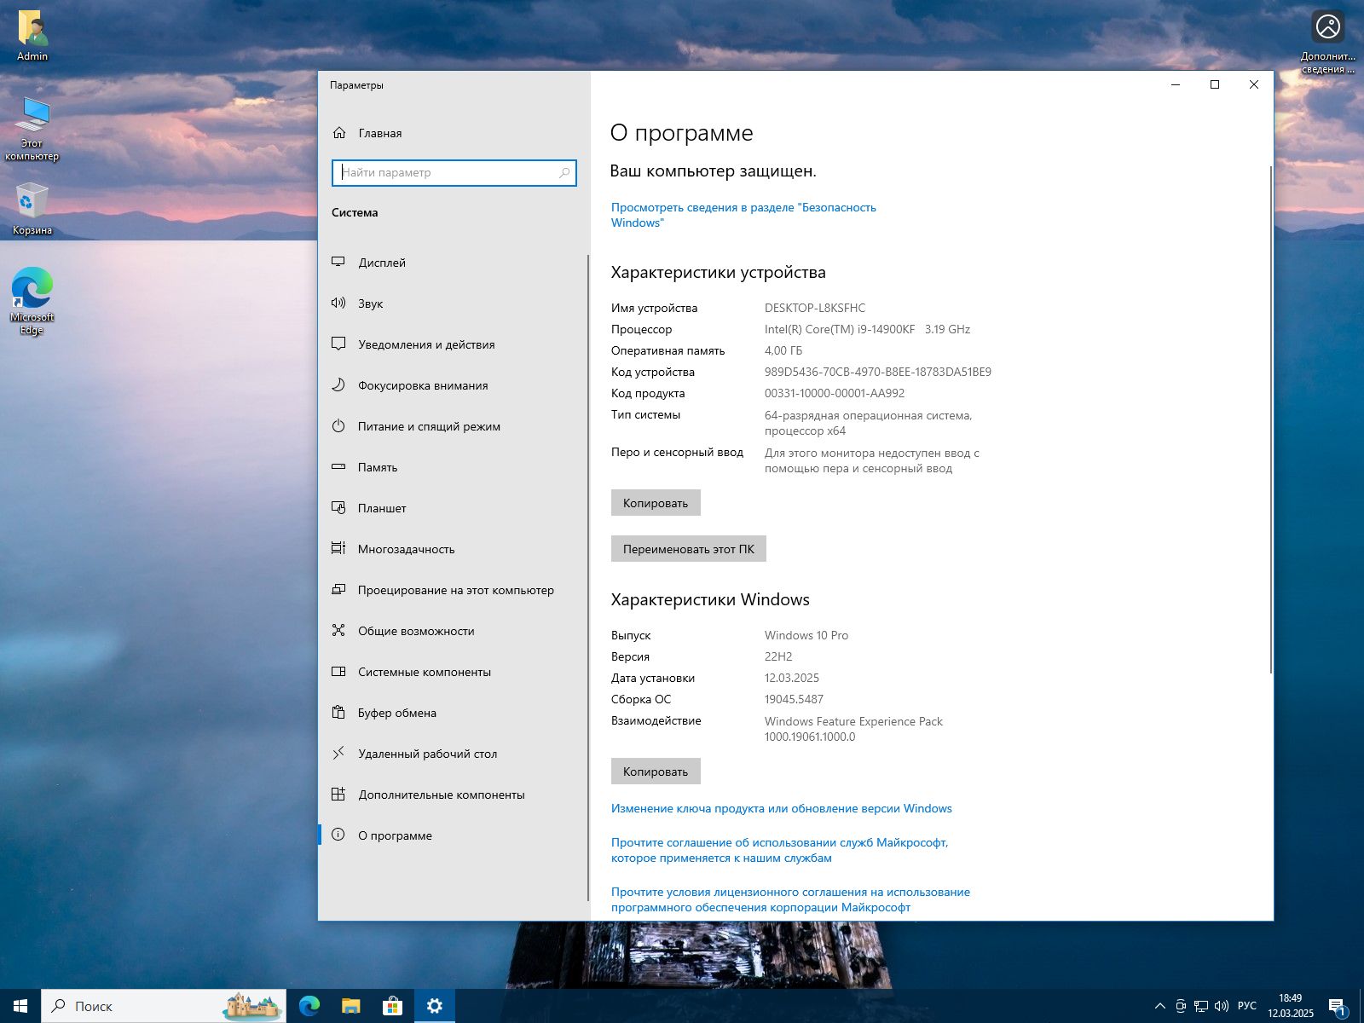The height and width of the screenshot is (1023, 1364).
Task: Show hidden tray icons chevron
Action: pos(1159,1006)
